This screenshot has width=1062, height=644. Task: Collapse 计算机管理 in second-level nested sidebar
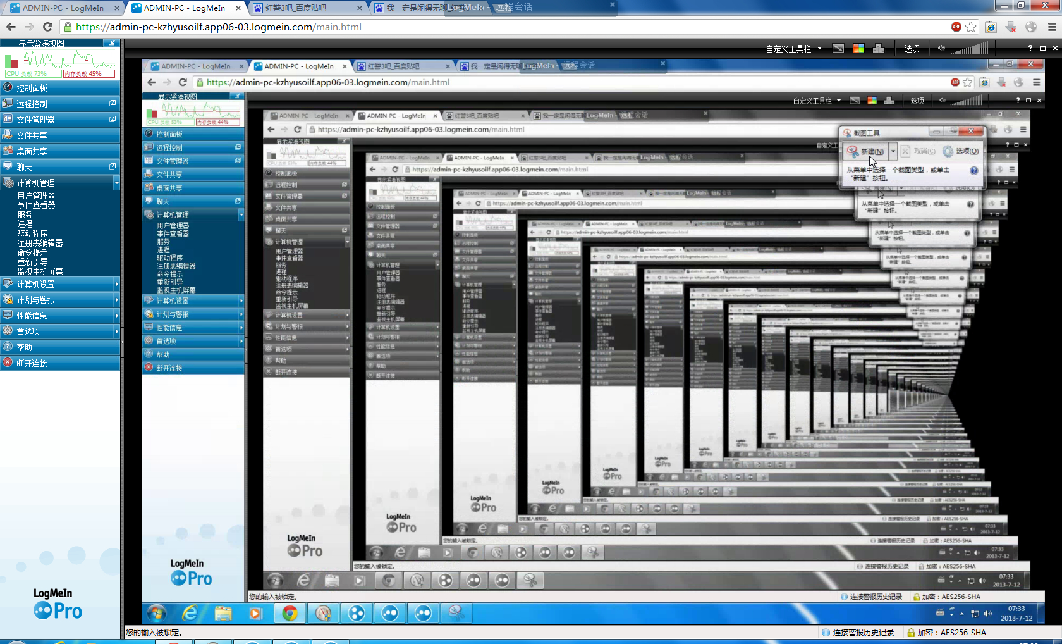click(x=346, y=242)
